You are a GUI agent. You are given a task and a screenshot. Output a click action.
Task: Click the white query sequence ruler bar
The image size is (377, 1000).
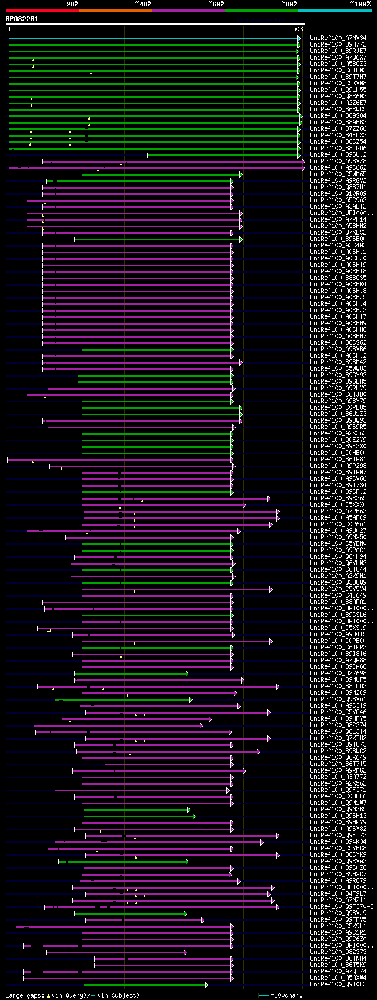155,24
